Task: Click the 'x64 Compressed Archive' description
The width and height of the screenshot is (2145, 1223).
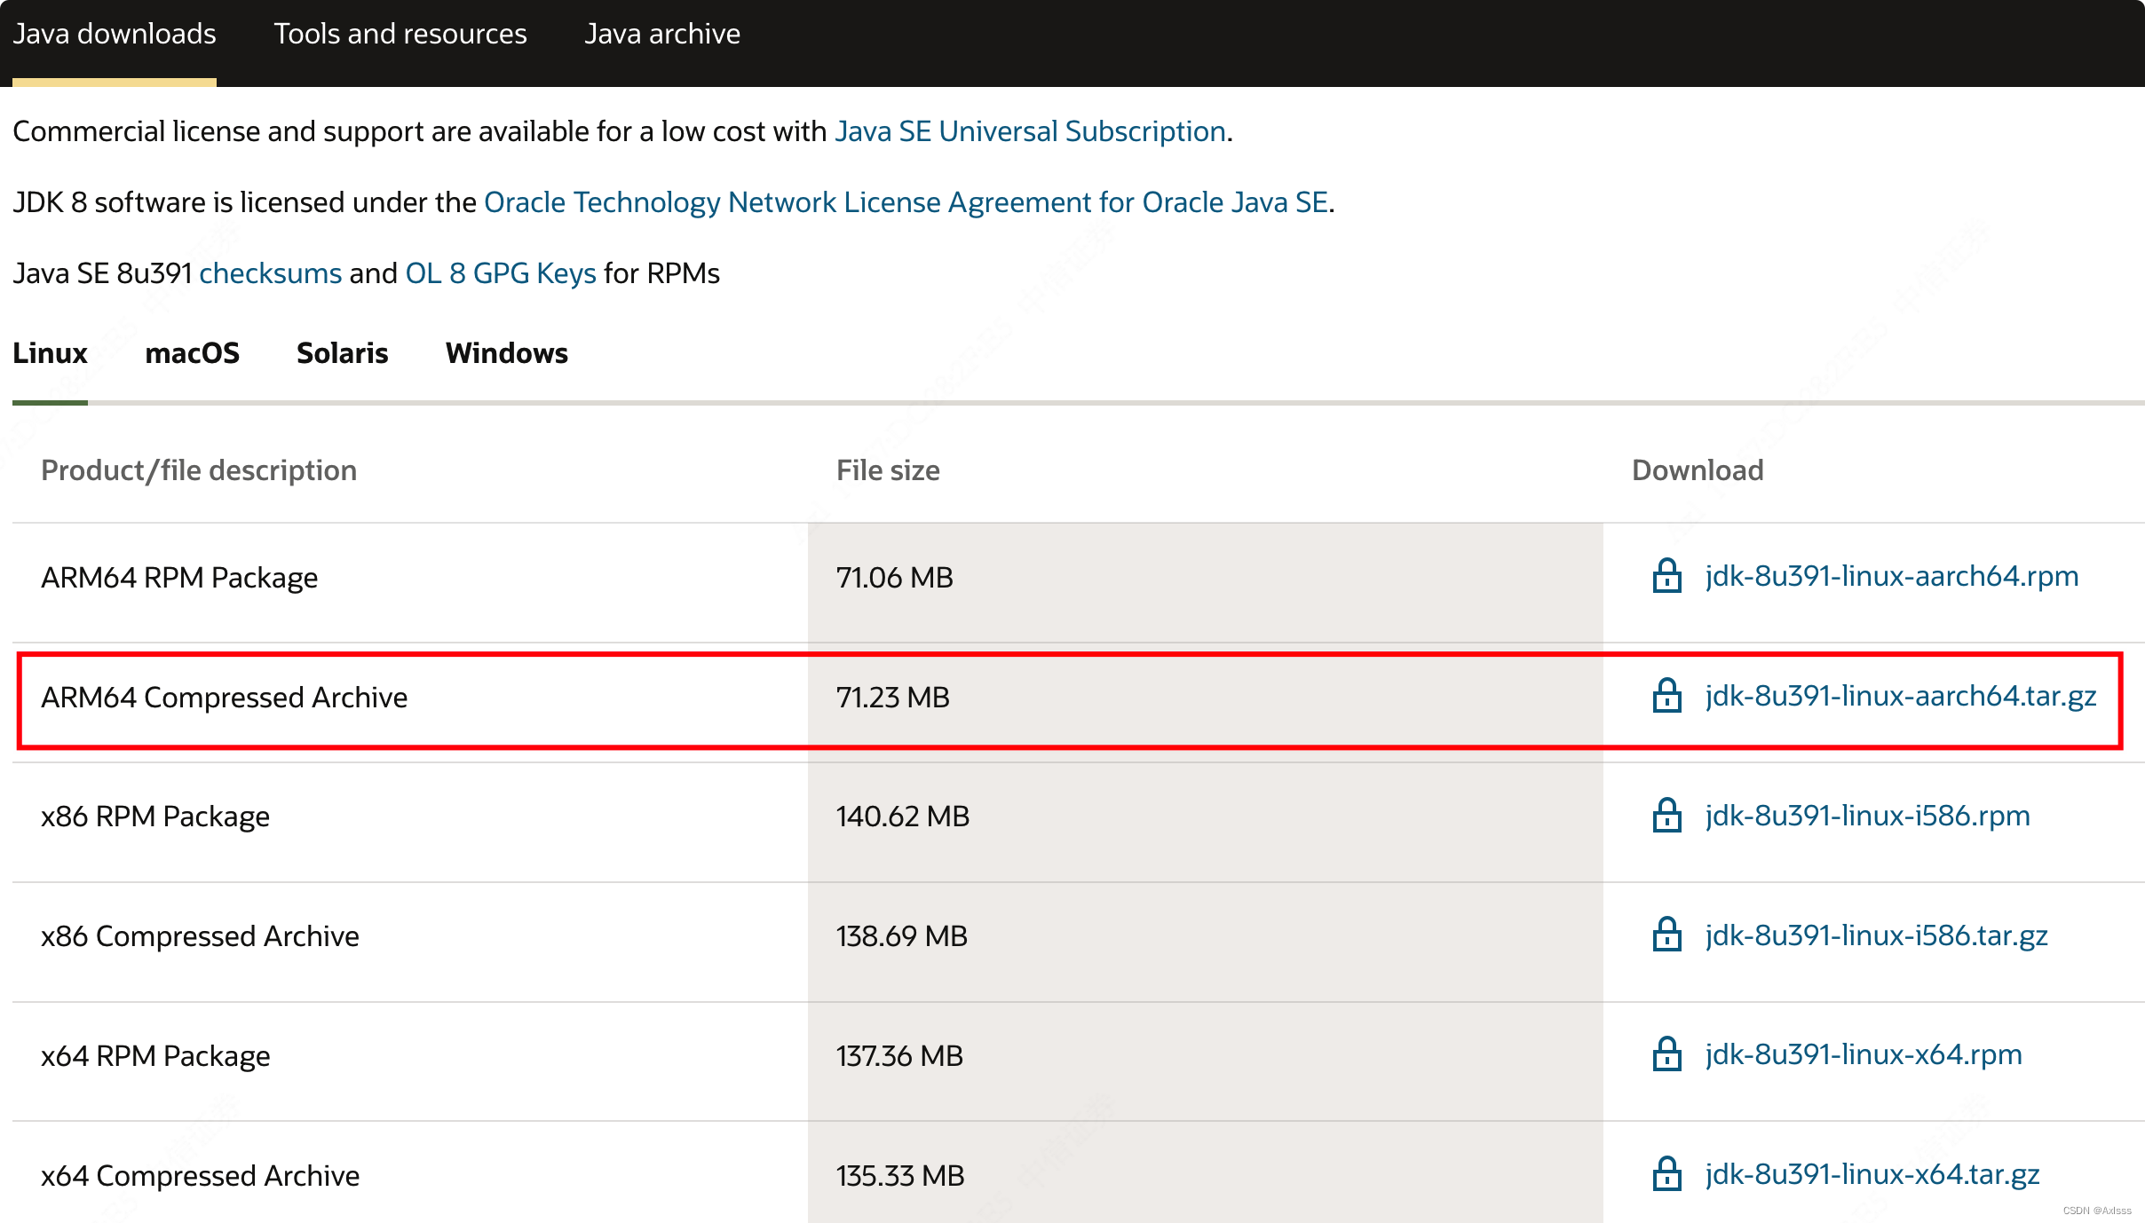Action: [201, 1176]
